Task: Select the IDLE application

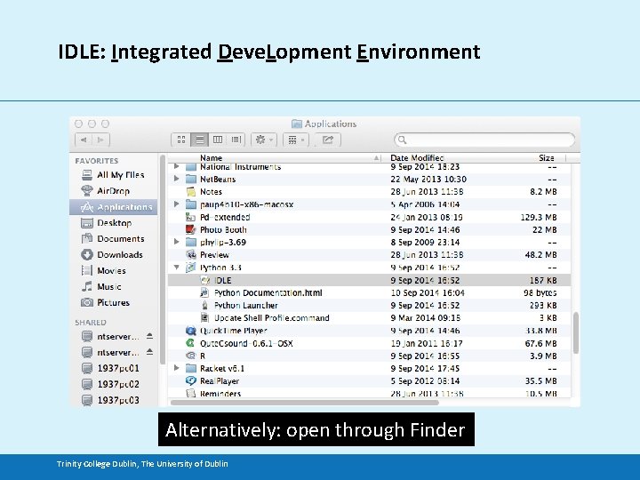Action: [x=369, y=280]
